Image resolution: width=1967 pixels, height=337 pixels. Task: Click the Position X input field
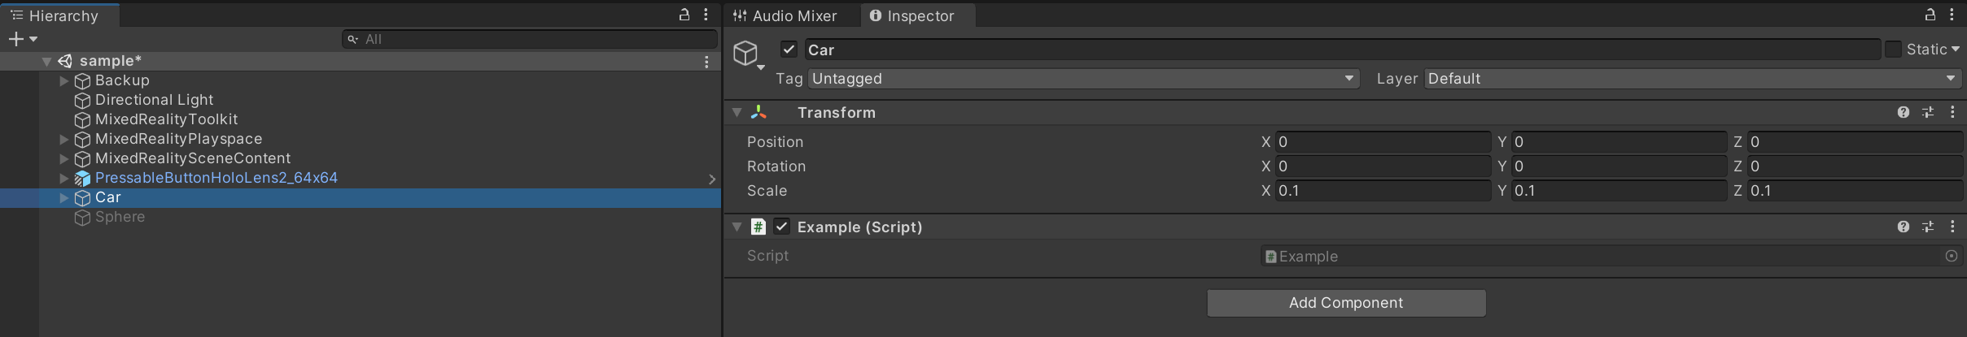1382,142
